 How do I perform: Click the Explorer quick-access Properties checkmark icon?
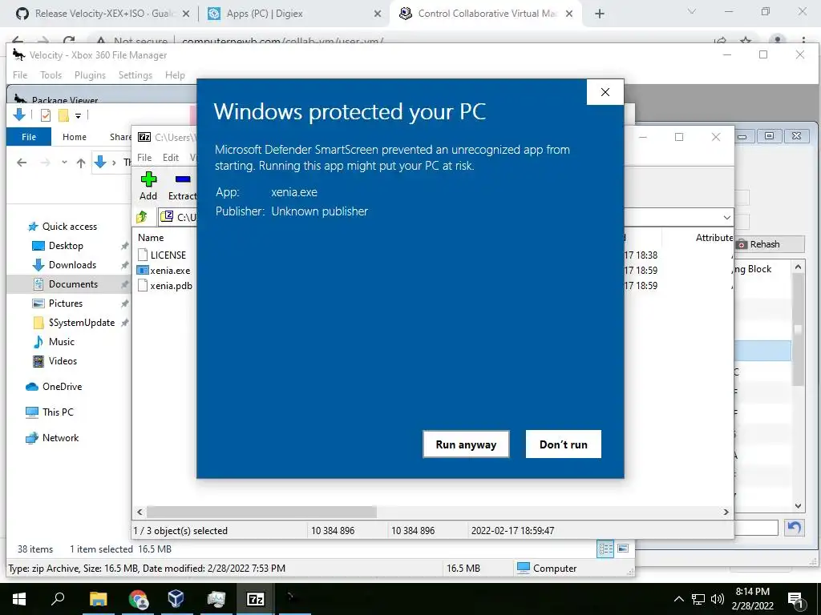click(46, 115)
